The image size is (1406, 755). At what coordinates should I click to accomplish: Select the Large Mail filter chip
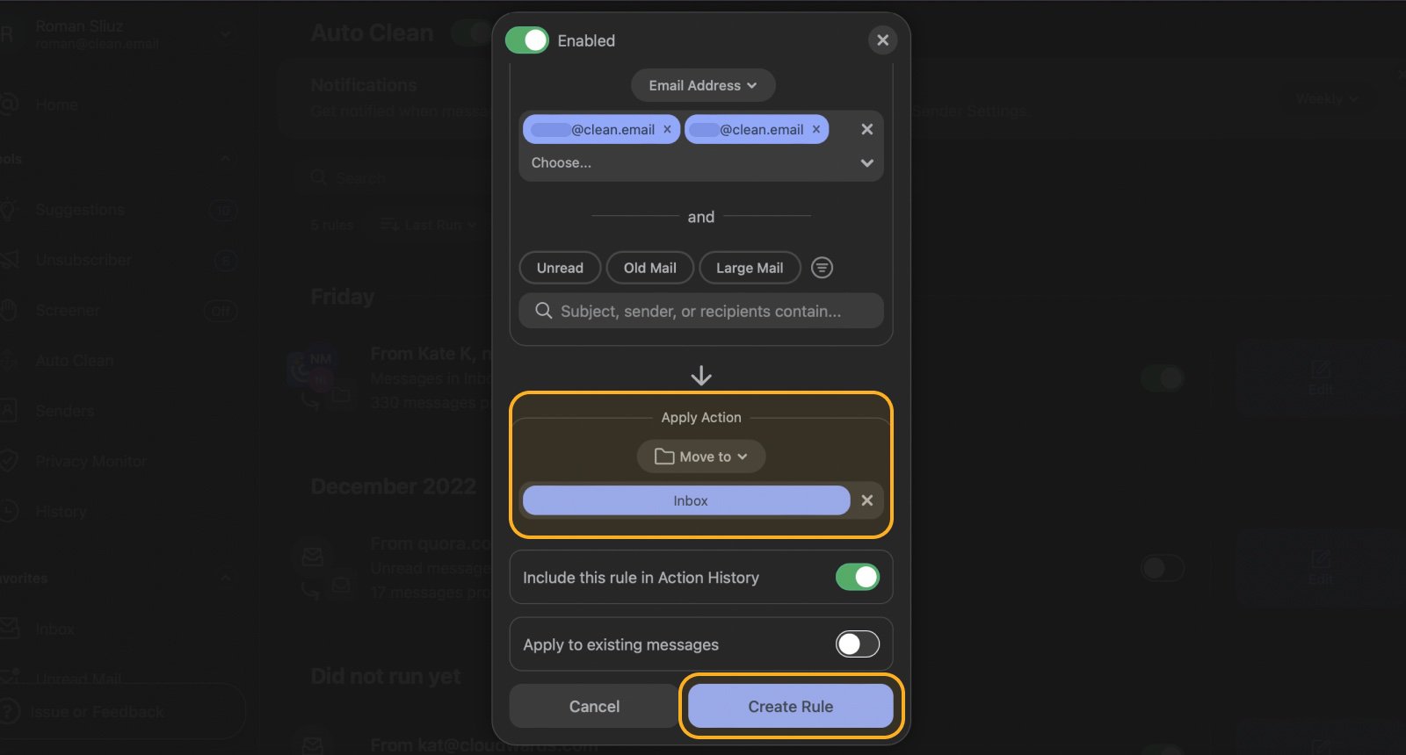(749, 268)
